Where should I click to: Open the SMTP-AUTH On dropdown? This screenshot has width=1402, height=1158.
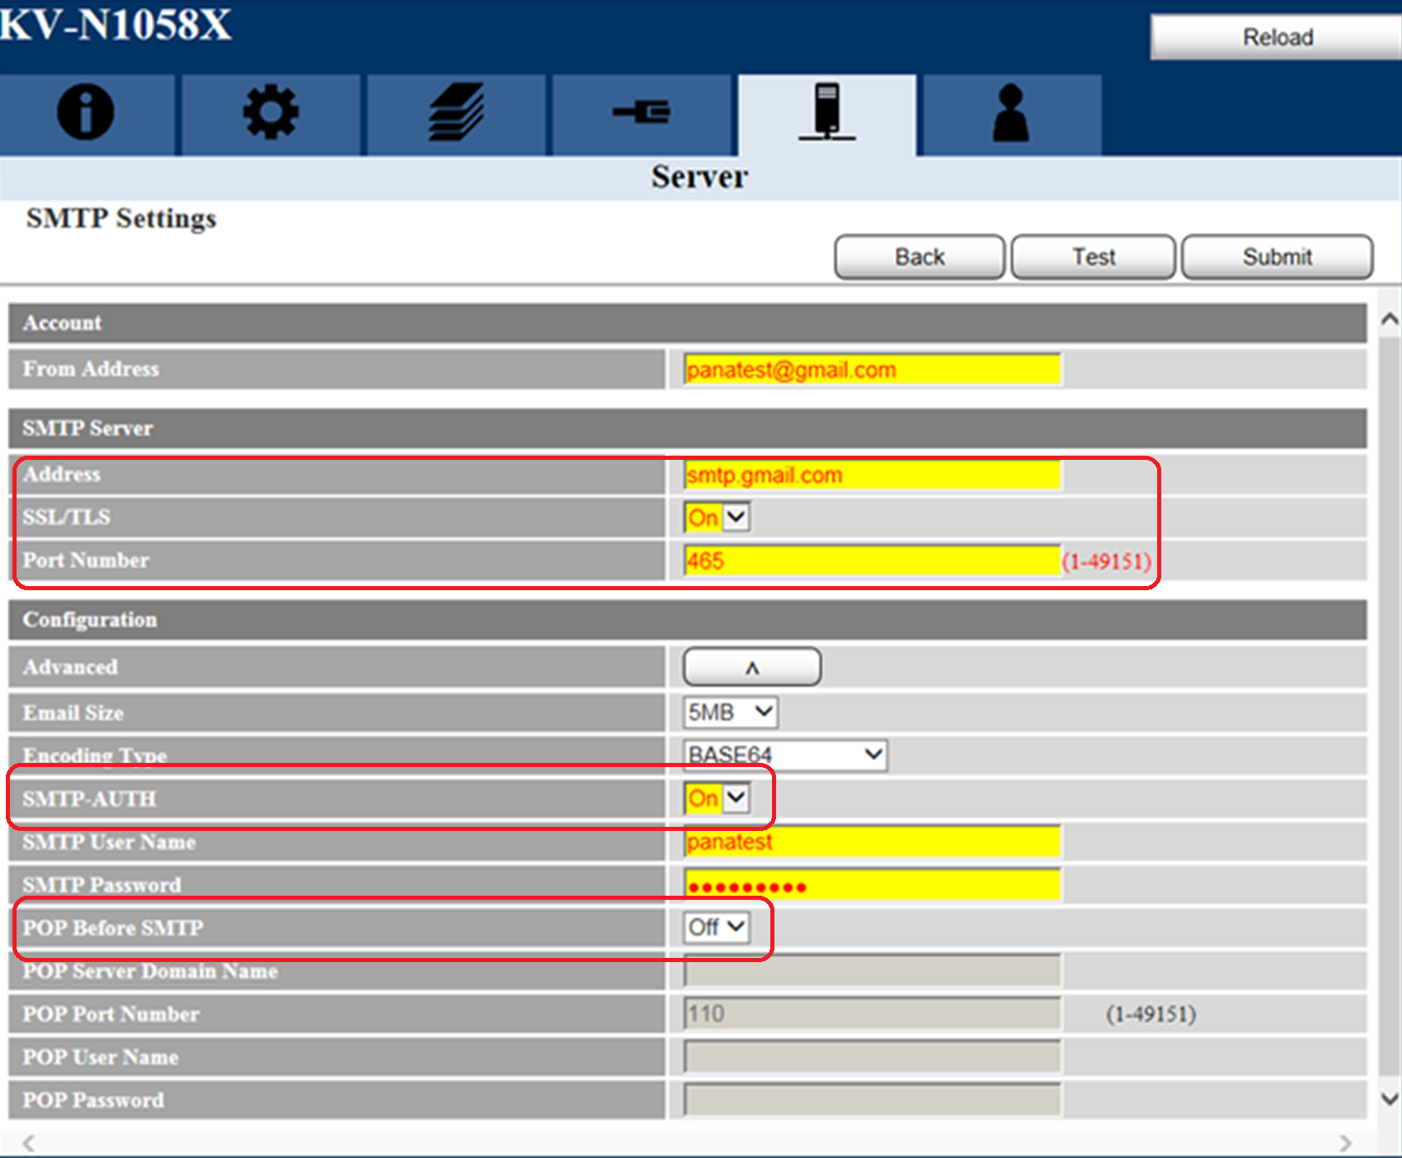click(717, 799)
